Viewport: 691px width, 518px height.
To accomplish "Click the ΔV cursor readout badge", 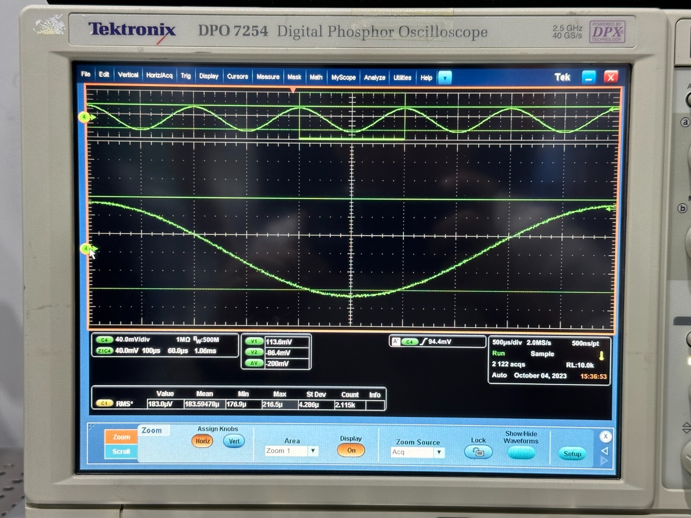I will coord(254,363).
